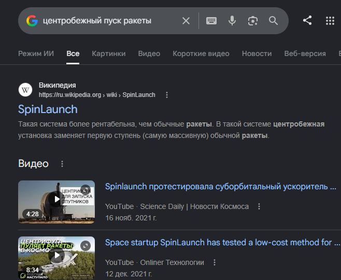Click the ru.wikipedia.org SpinLaunch URL

pyautogui.click(x=97, y=95)
